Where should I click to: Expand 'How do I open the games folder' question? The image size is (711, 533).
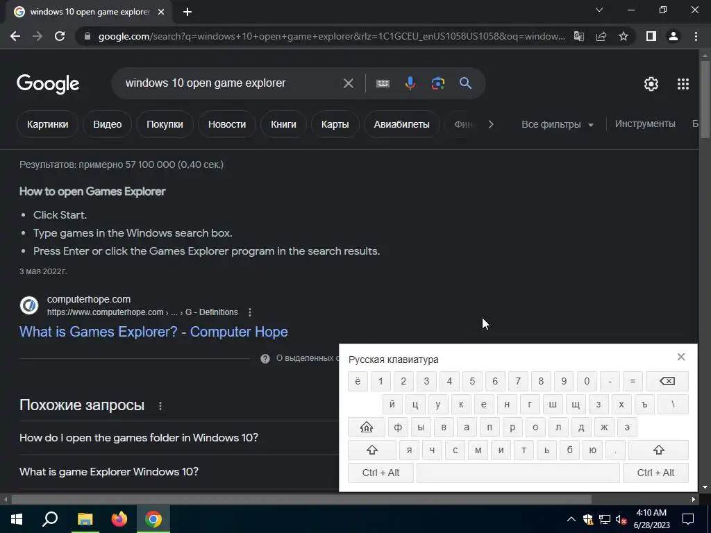click(139, 438)
